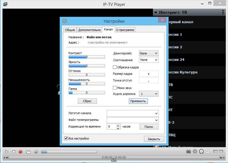Select the Канал tab
Screen dimensions: 228x163
(x=108, y=29)
